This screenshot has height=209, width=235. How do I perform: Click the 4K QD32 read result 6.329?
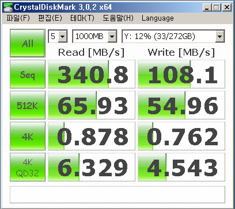(x=92, y=167)
